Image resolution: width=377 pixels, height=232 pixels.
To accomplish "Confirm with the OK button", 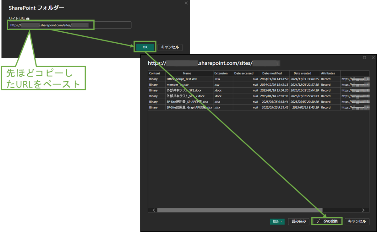I will pyautogui.click(x=145, y=47).
